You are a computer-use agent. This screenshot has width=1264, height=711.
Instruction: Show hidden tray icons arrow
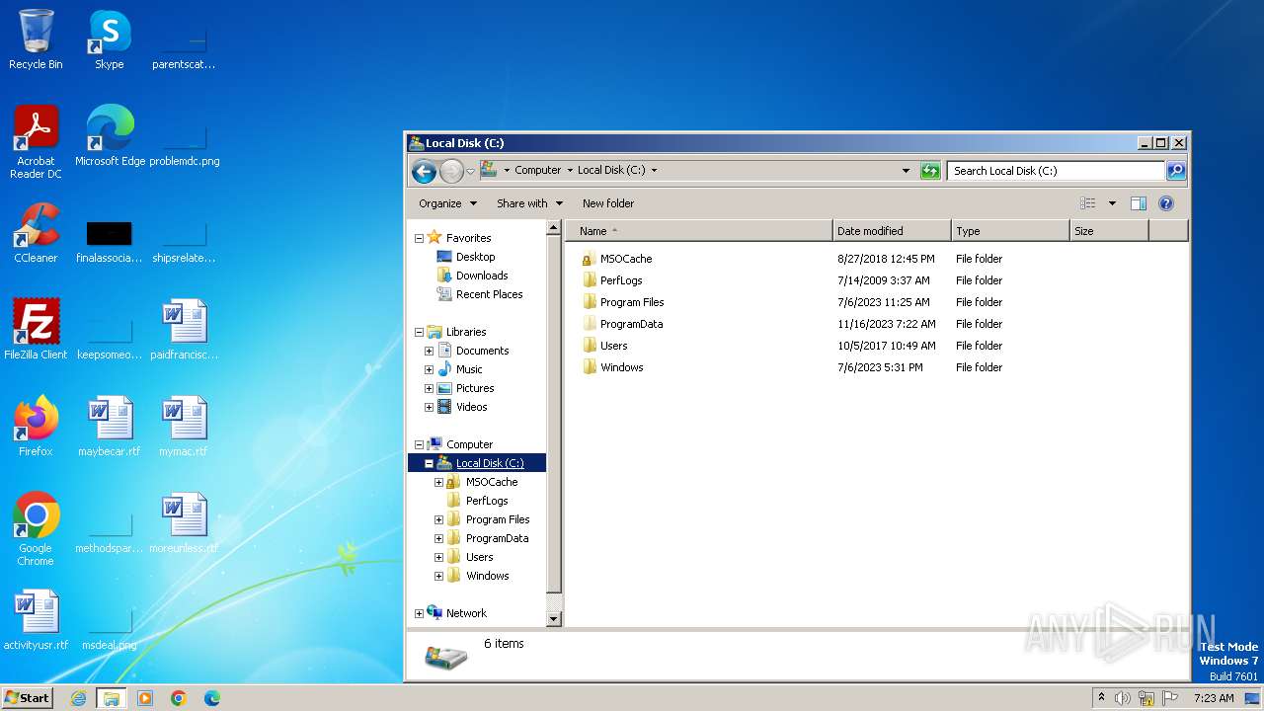tap(1101, 698)
